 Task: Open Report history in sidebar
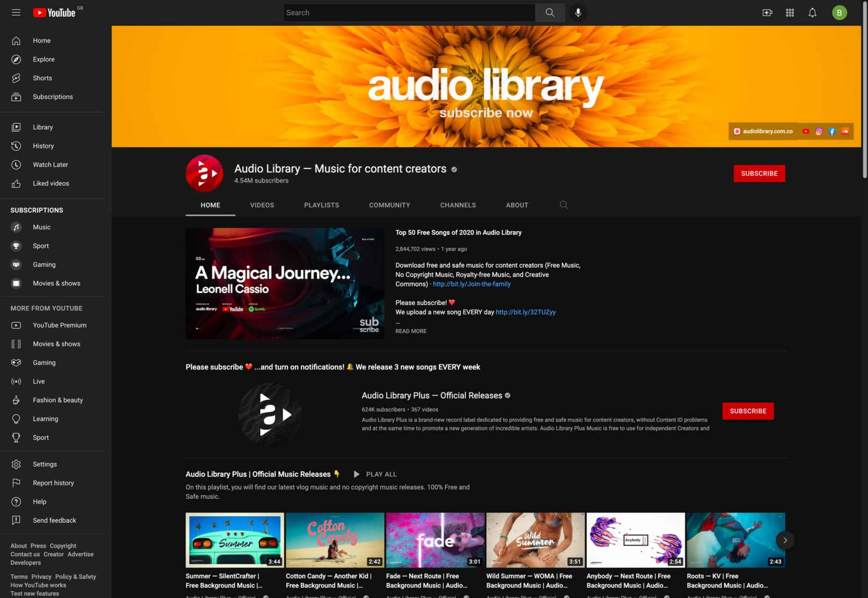click(x=52, y=483)
